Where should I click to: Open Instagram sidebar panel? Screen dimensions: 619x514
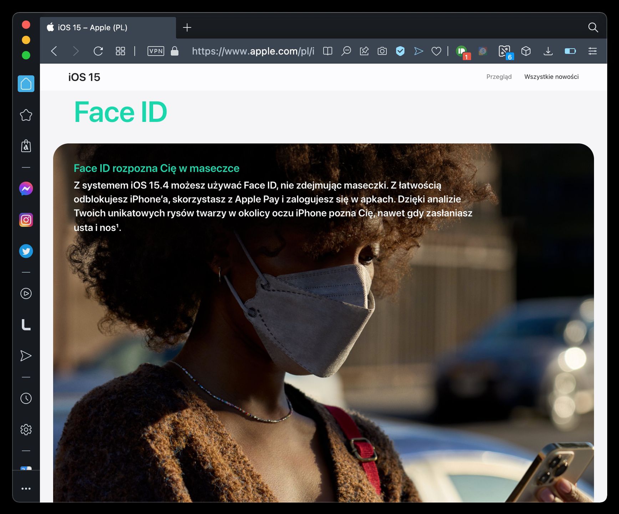pos(26,220)
